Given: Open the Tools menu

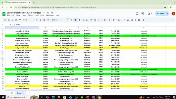Looking at the screenshot, I should tap(42, 15).
